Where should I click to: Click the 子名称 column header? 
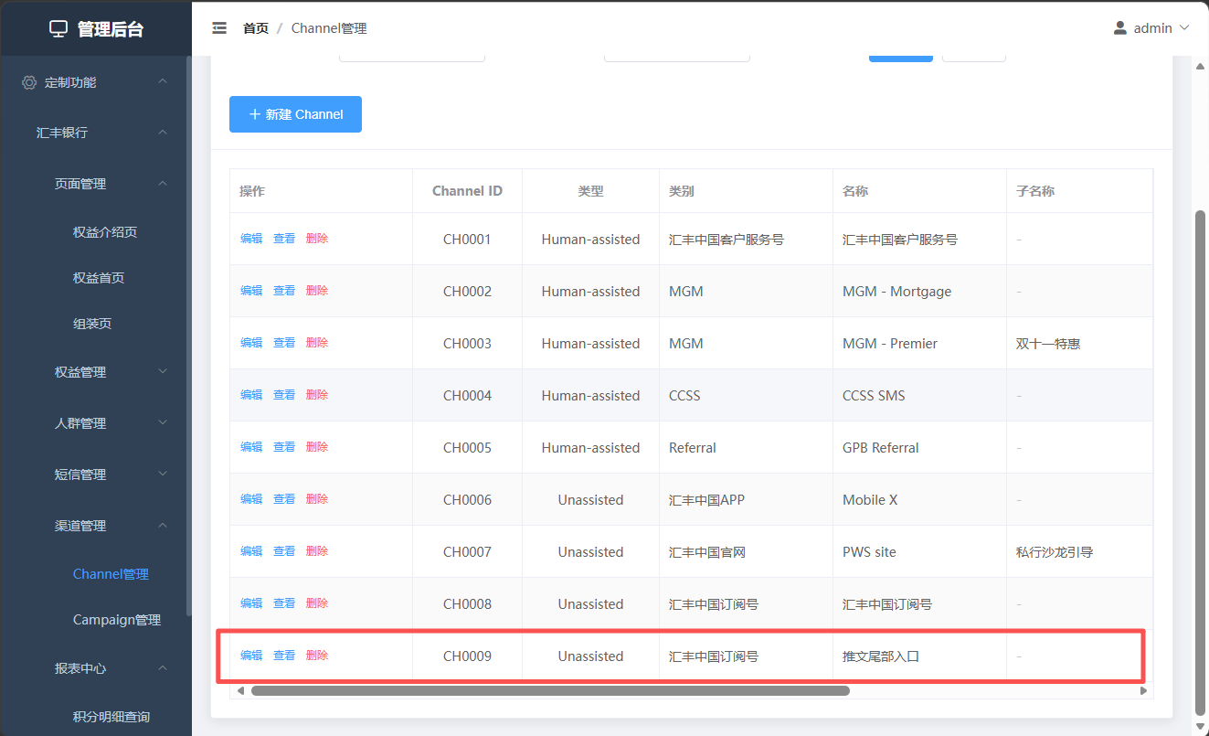[x=1079, y=191]
